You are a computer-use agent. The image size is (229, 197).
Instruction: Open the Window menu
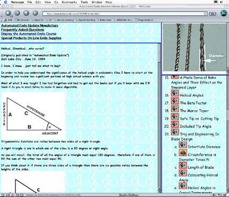coord(97,2)
